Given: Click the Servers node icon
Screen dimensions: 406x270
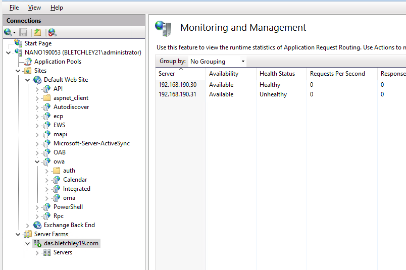Looking at the screenshot, I should pos(47,252).
